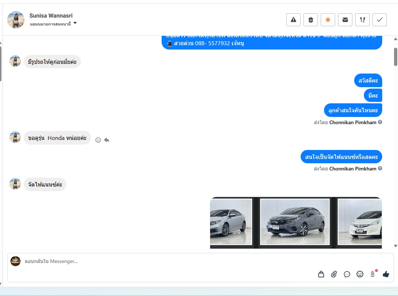Click the sent message ลูกค้าสนใจคันไหนคะ

[x=353, y=110]
